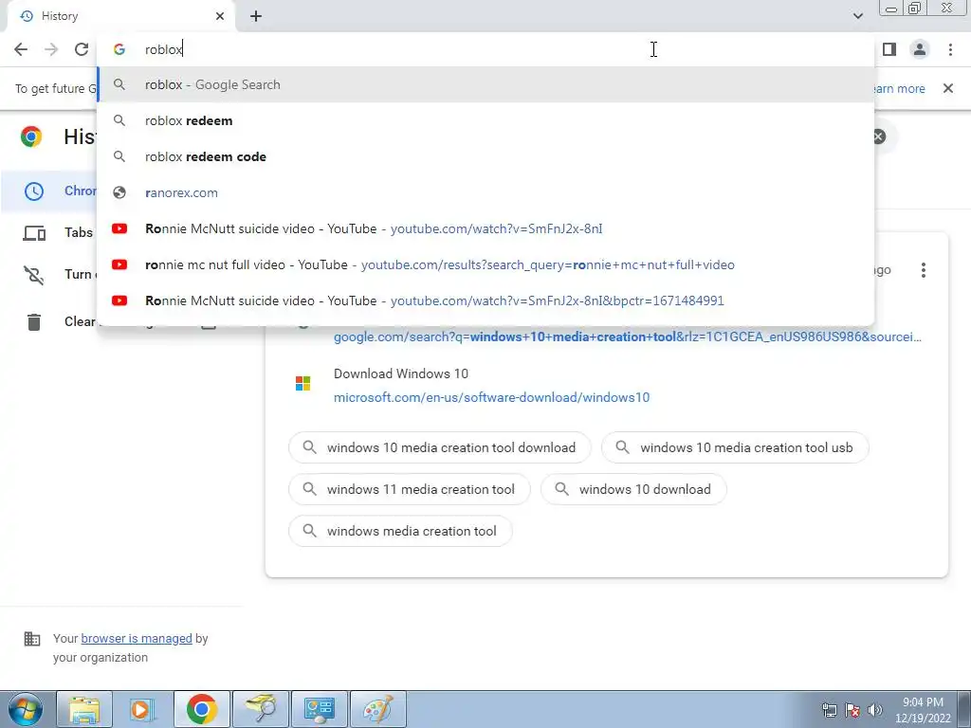Click the network tray icon
971x728 pixels.
click(x=829, y=710)
